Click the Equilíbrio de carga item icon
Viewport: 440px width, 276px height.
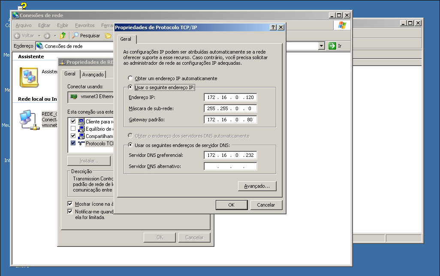click(81, 129)
